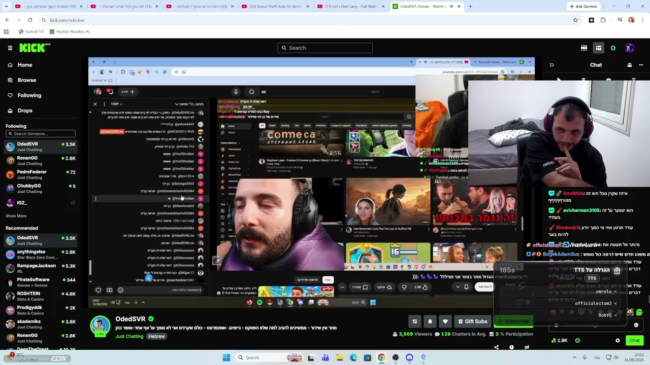This screenshot has height=365, width=650.
Task: Open Prodigyddk in Recommended channels
Action: click(41, 310)
